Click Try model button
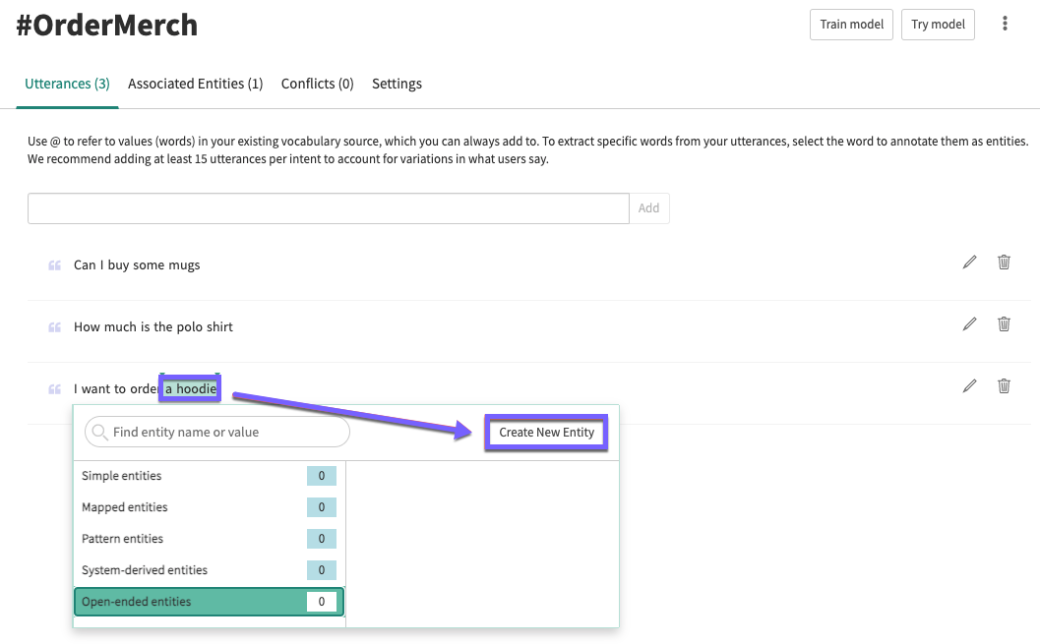1040x644 pixels. 938,25
